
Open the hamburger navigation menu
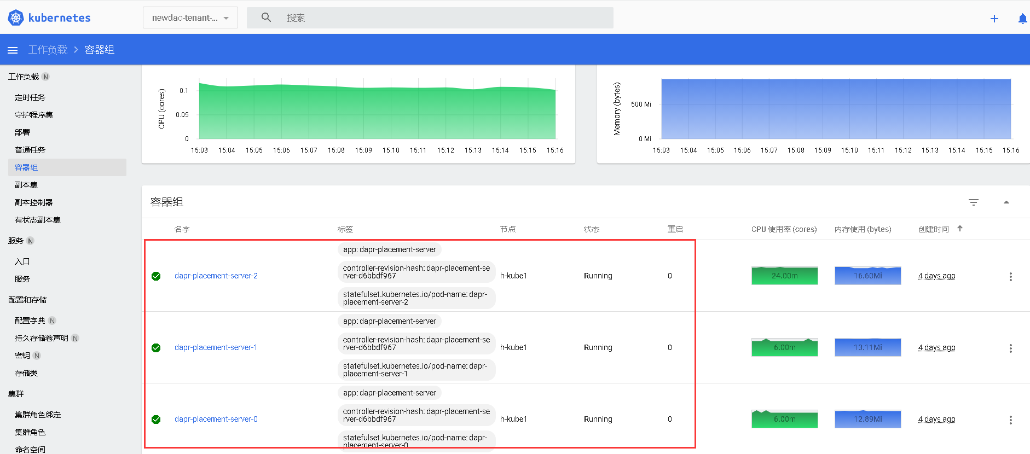click(13, 50)
